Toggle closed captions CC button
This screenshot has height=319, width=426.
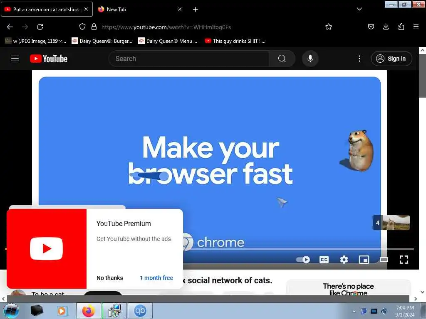[x=324, y=260]
